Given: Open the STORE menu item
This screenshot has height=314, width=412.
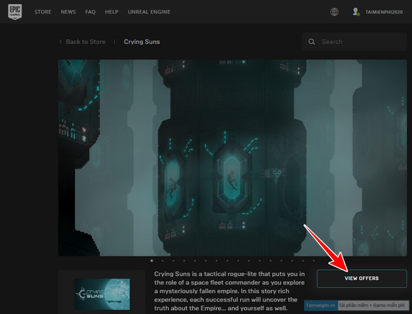Looking at the screenshot, I should 43,12.
